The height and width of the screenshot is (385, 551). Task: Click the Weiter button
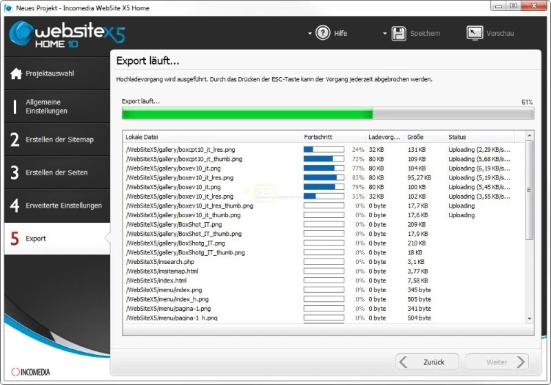(x=497, y=362)
